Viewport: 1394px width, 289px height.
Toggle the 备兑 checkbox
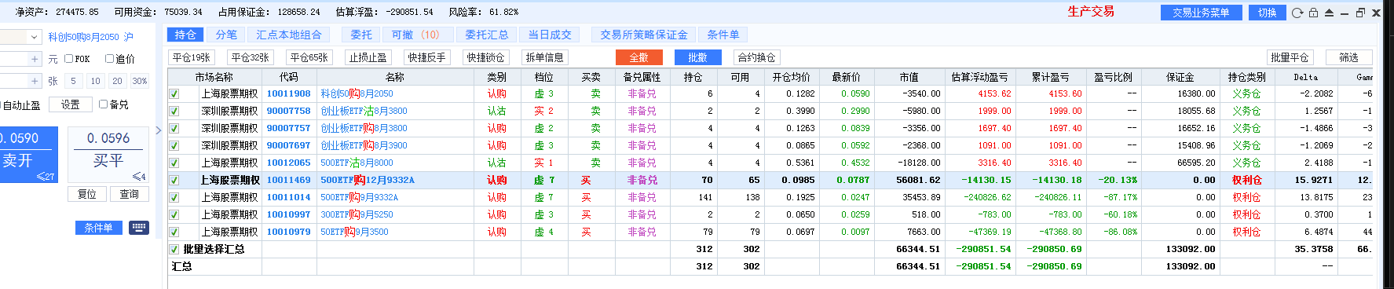(103, 104)
